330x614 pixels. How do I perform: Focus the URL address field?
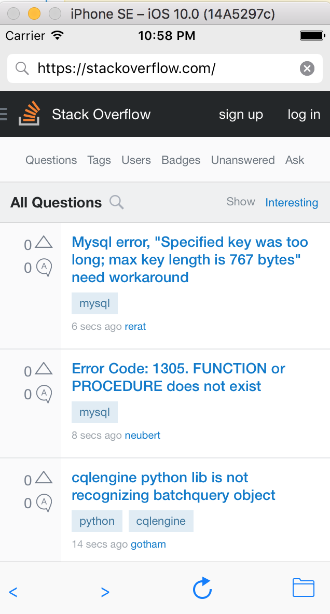pyautogui.click(x=164, y=68)
